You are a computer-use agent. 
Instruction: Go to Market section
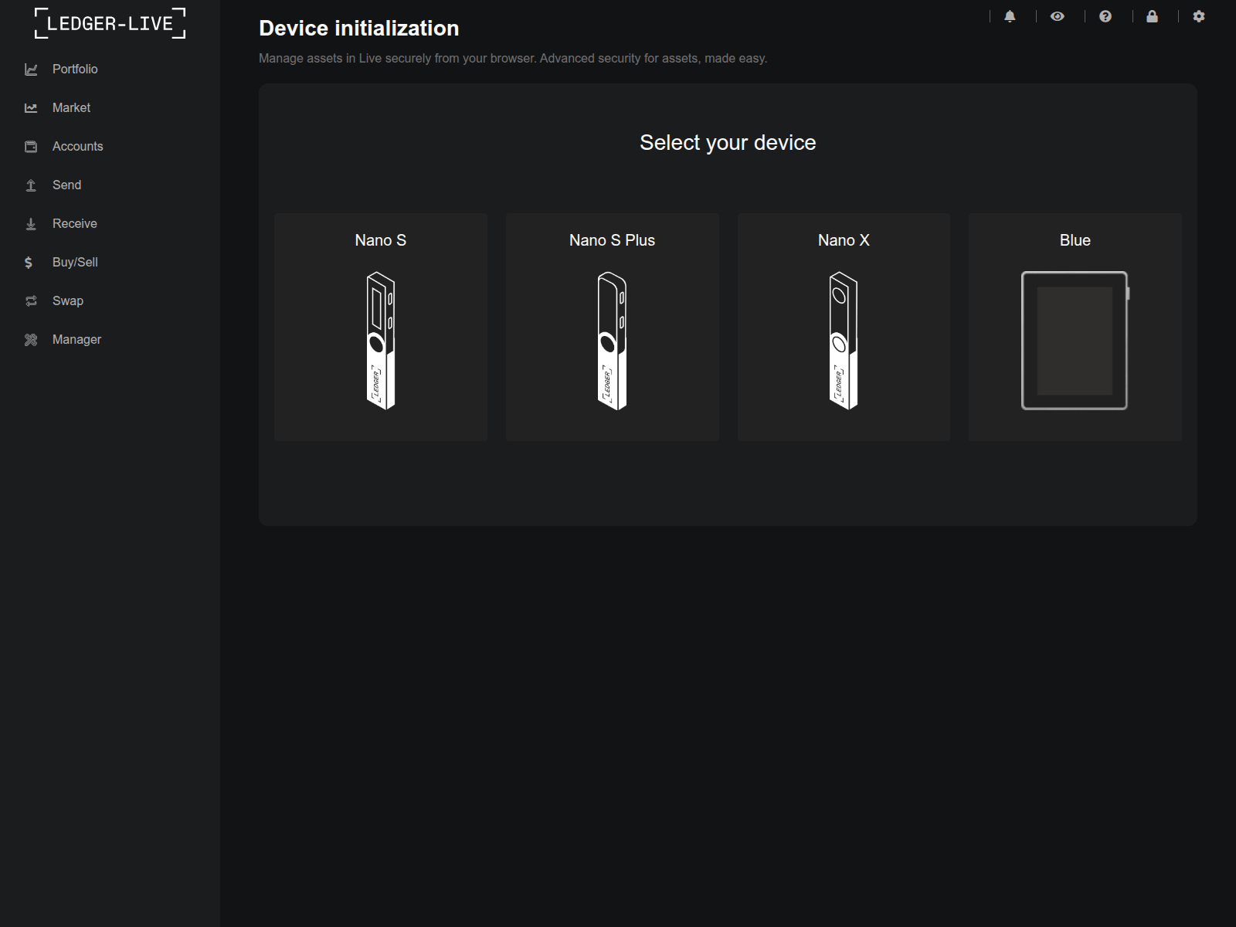(x=71, y=107)
